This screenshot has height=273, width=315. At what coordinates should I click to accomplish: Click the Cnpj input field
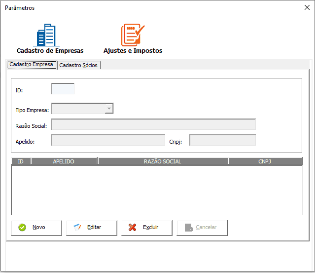point(223,140)
